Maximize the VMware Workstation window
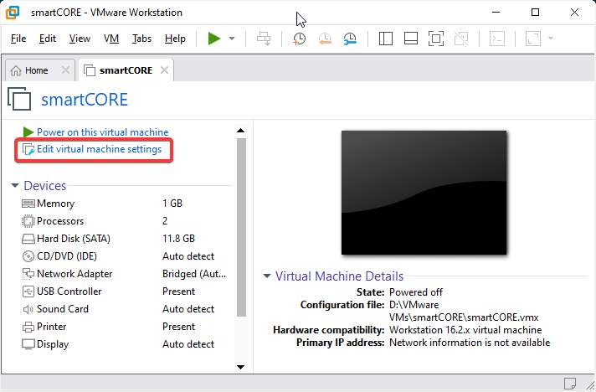The image size is (596, 392). click(535, 13)
